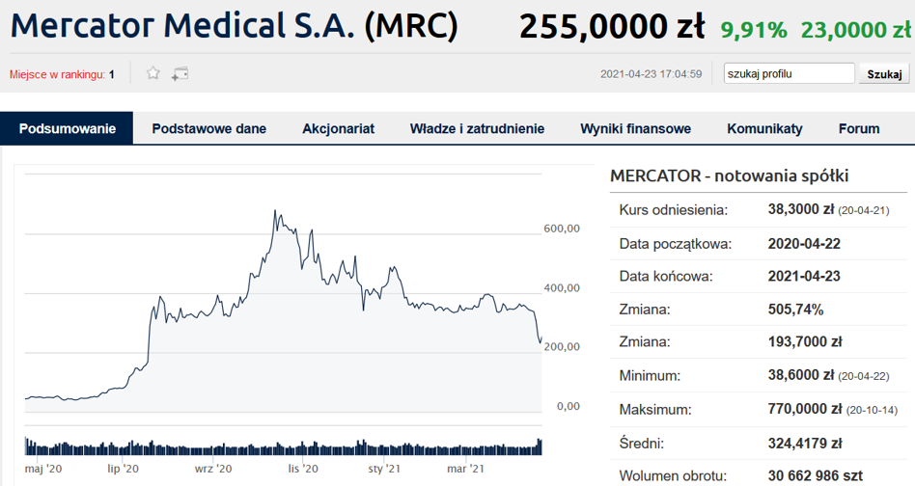Screen dimensions: 915x486
Task: Click the chart peak near lis '20
Action: (x=275, y=211)
